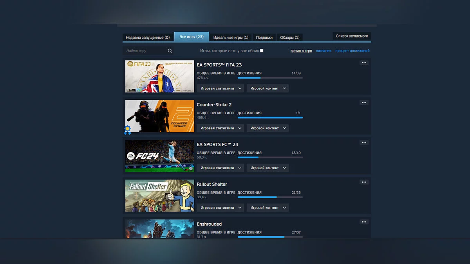Expand 'Игровая статистика' for Fallout Shelter
Viewport: 470px width, 264px height.
221,207
